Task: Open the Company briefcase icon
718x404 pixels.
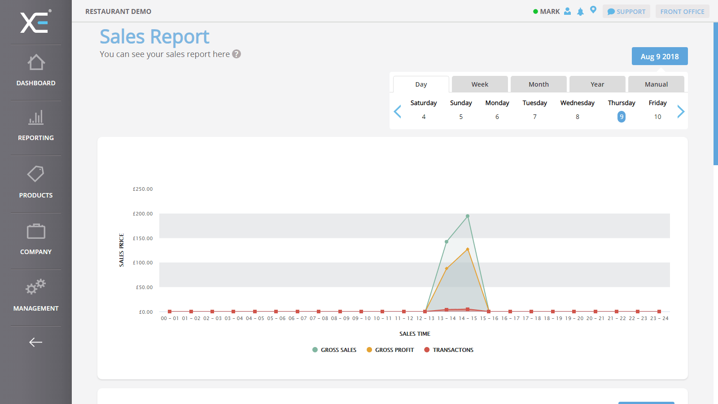Action: [36, 231]
